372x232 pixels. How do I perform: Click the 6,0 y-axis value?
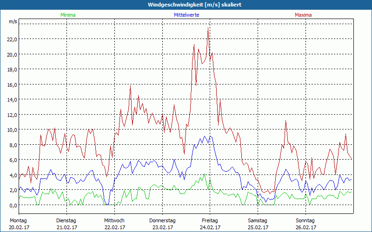tap(13, 160)
